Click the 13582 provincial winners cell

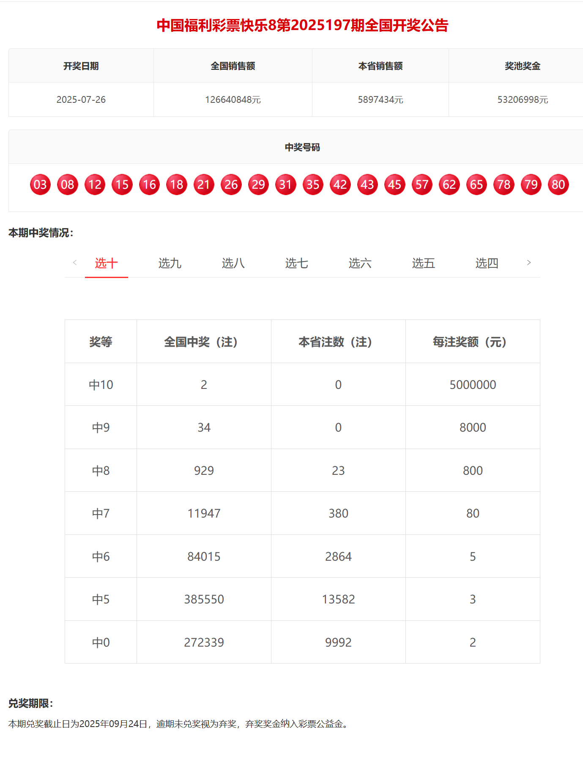click(x=338, y=599)
